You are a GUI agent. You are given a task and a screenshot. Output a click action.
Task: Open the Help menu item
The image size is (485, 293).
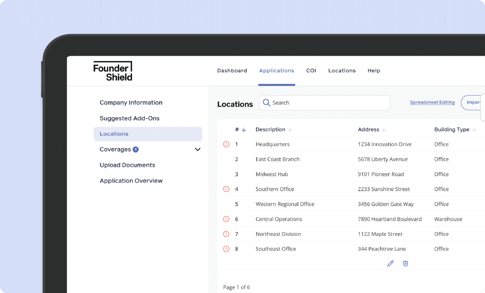click(374, 71)
